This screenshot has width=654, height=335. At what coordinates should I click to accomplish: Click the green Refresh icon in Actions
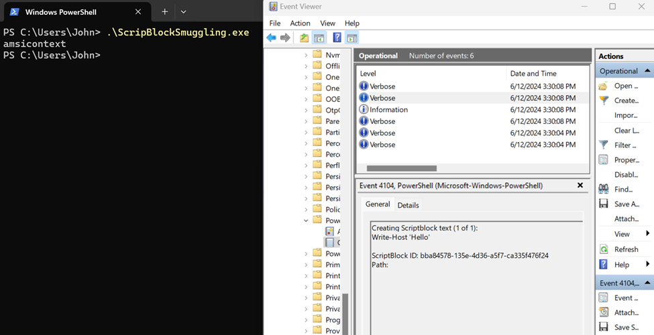click(604, 249)
